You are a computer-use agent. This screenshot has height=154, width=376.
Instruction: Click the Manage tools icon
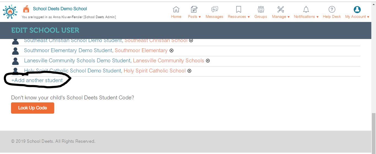(x=281, y=9)
